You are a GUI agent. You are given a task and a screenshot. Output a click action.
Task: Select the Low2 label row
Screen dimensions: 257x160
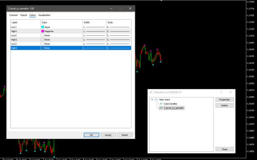point(25,35)
